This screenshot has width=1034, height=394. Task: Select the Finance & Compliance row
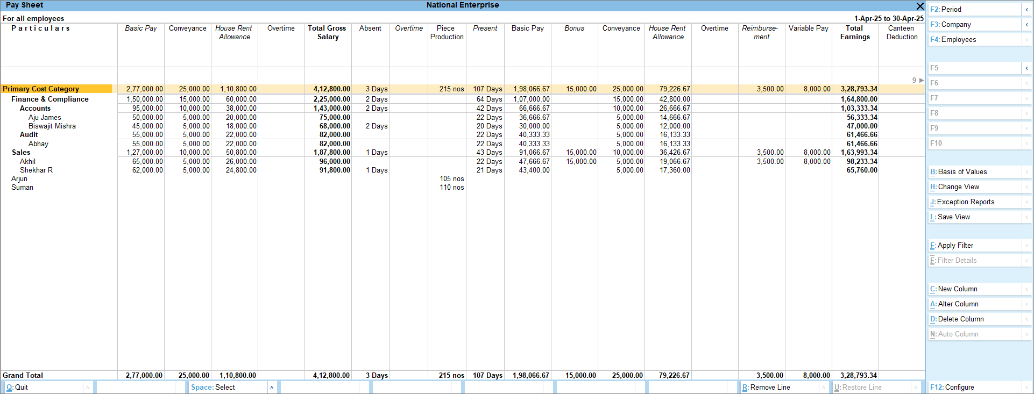click(x=50, y=99)
